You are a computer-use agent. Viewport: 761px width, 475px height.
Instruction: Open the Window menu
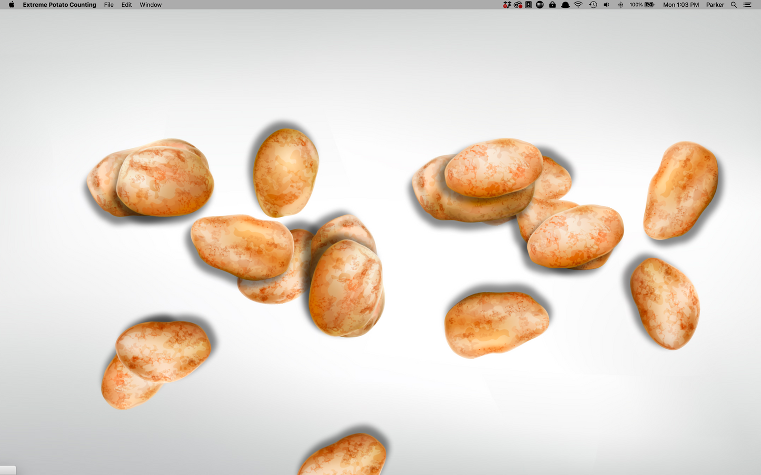point(150,5)
